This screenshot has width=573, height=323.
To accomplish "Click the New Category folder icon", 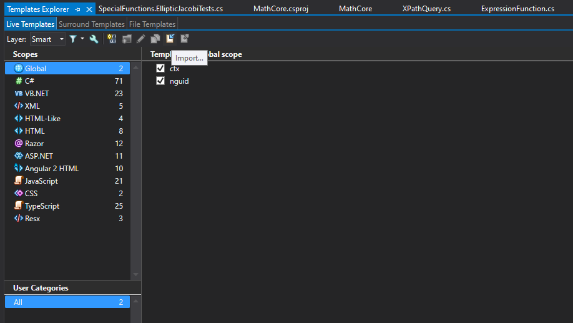I will click(x=127, y=39).
